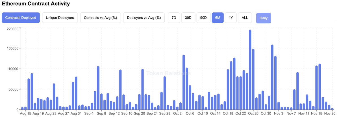Show the Deployers vs Avg (%) view
Image resolution: width=339 pixels, height=117 pixels.
(x=144, y=18)
